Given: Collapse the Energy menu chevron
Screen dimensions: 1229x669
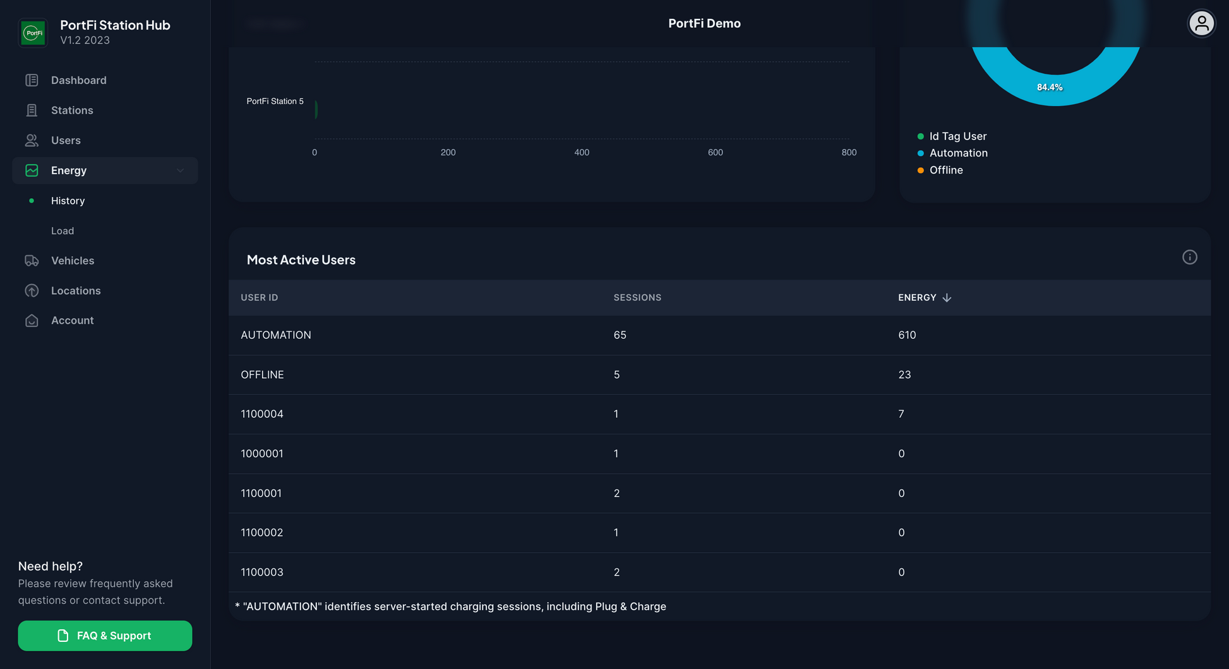Looking at the screenshot, I should click(180, 170).
